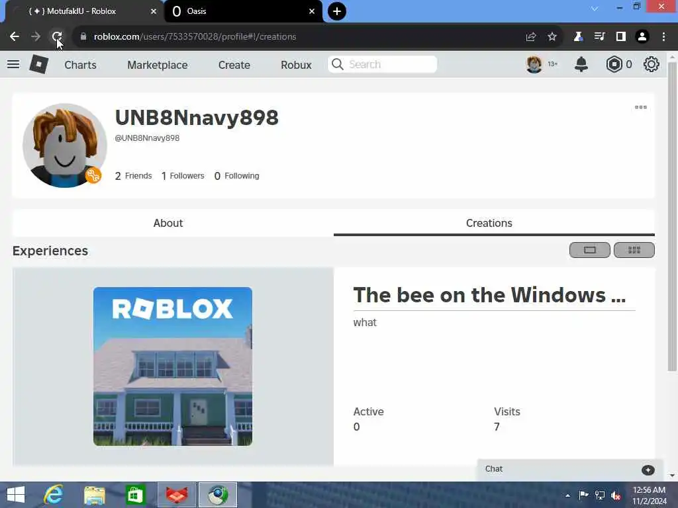Click the muted volume tray icon
The width and height of the screenshot is (678, 508).
(616, 495)
